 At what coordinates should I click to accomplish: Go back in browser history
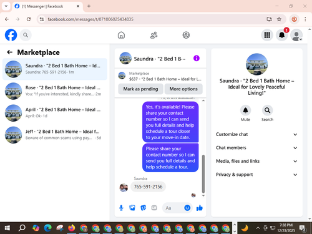click(7, 19)
